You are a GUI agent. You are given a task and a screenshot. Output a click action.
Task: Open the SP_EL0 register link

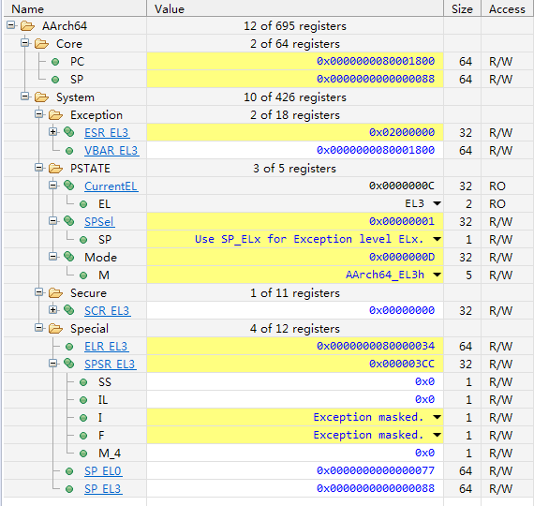tap(103, 471)
